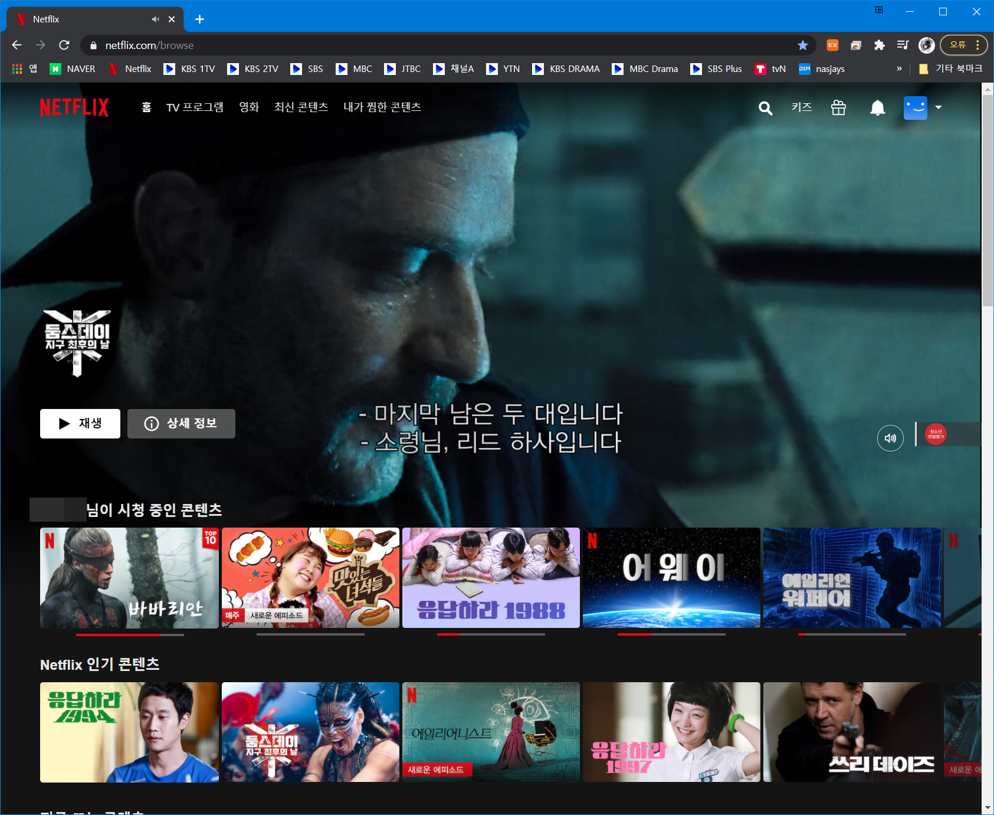Open the gift box icon
Image resolution: width=994 pixels, height=815 pixels.
pos(838,107)
